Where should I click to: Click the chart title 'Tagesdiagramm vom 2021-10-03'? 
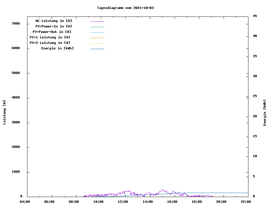tap(125, 8)
